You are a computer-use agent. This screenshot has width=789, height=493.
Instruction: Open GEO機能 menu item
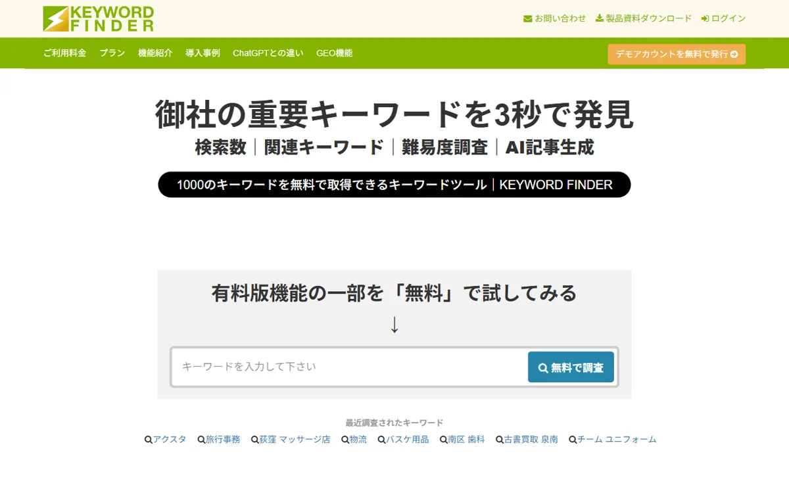335,53
